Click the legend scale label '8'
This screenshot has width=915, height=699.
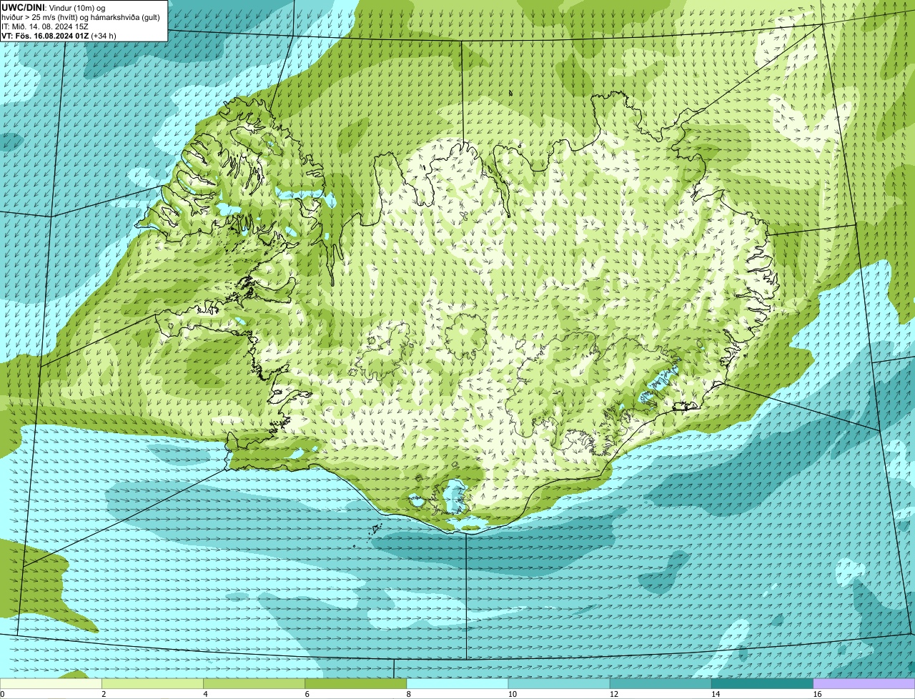[408, 694]
